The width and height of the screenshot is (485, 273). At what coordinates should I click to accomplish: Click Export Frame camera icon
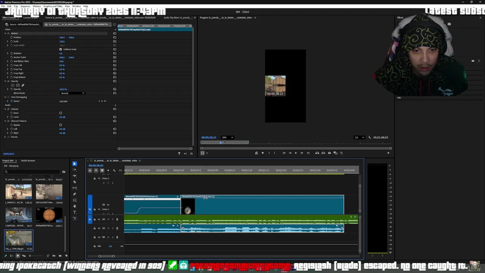pos(329,153)
